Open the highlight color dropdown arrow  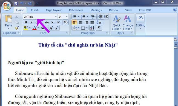tap(30, 28)
